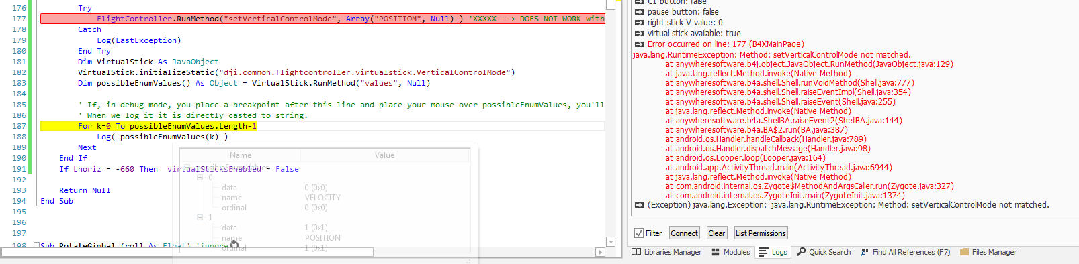Click the arrow icon beside the Error occurred line
The image size is (1079, 264).
(x=640, y=44)
